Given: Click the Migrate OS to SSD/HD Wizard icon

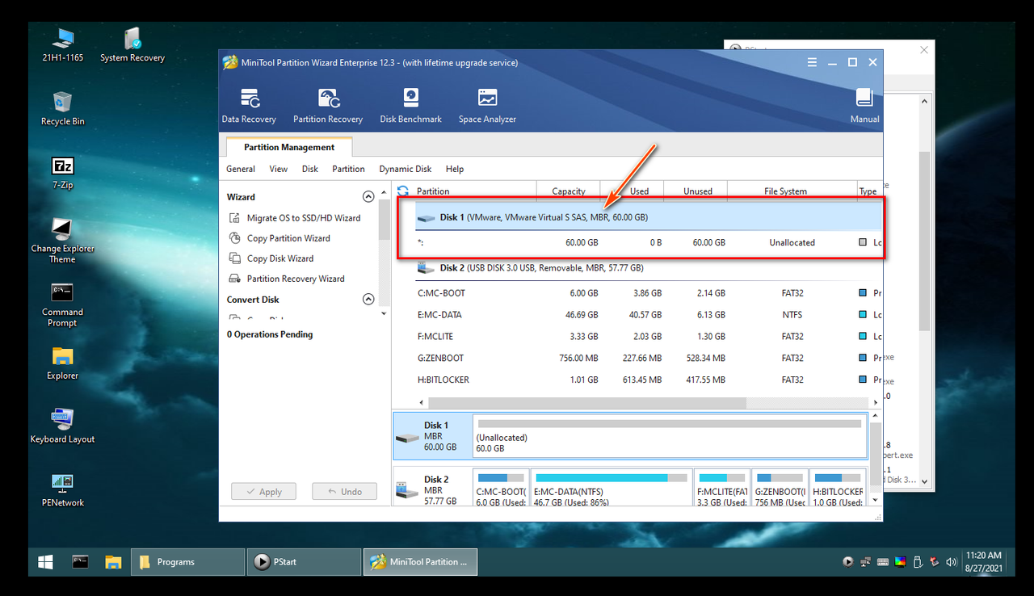Looking at the screenshot, I should pyautogui.click(x=234, y=218).
